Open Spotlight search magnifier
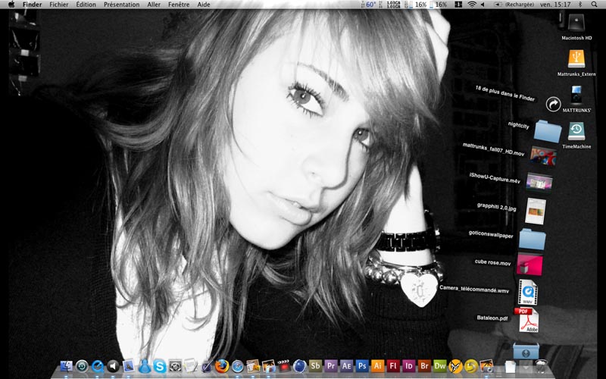 point(594,5)
